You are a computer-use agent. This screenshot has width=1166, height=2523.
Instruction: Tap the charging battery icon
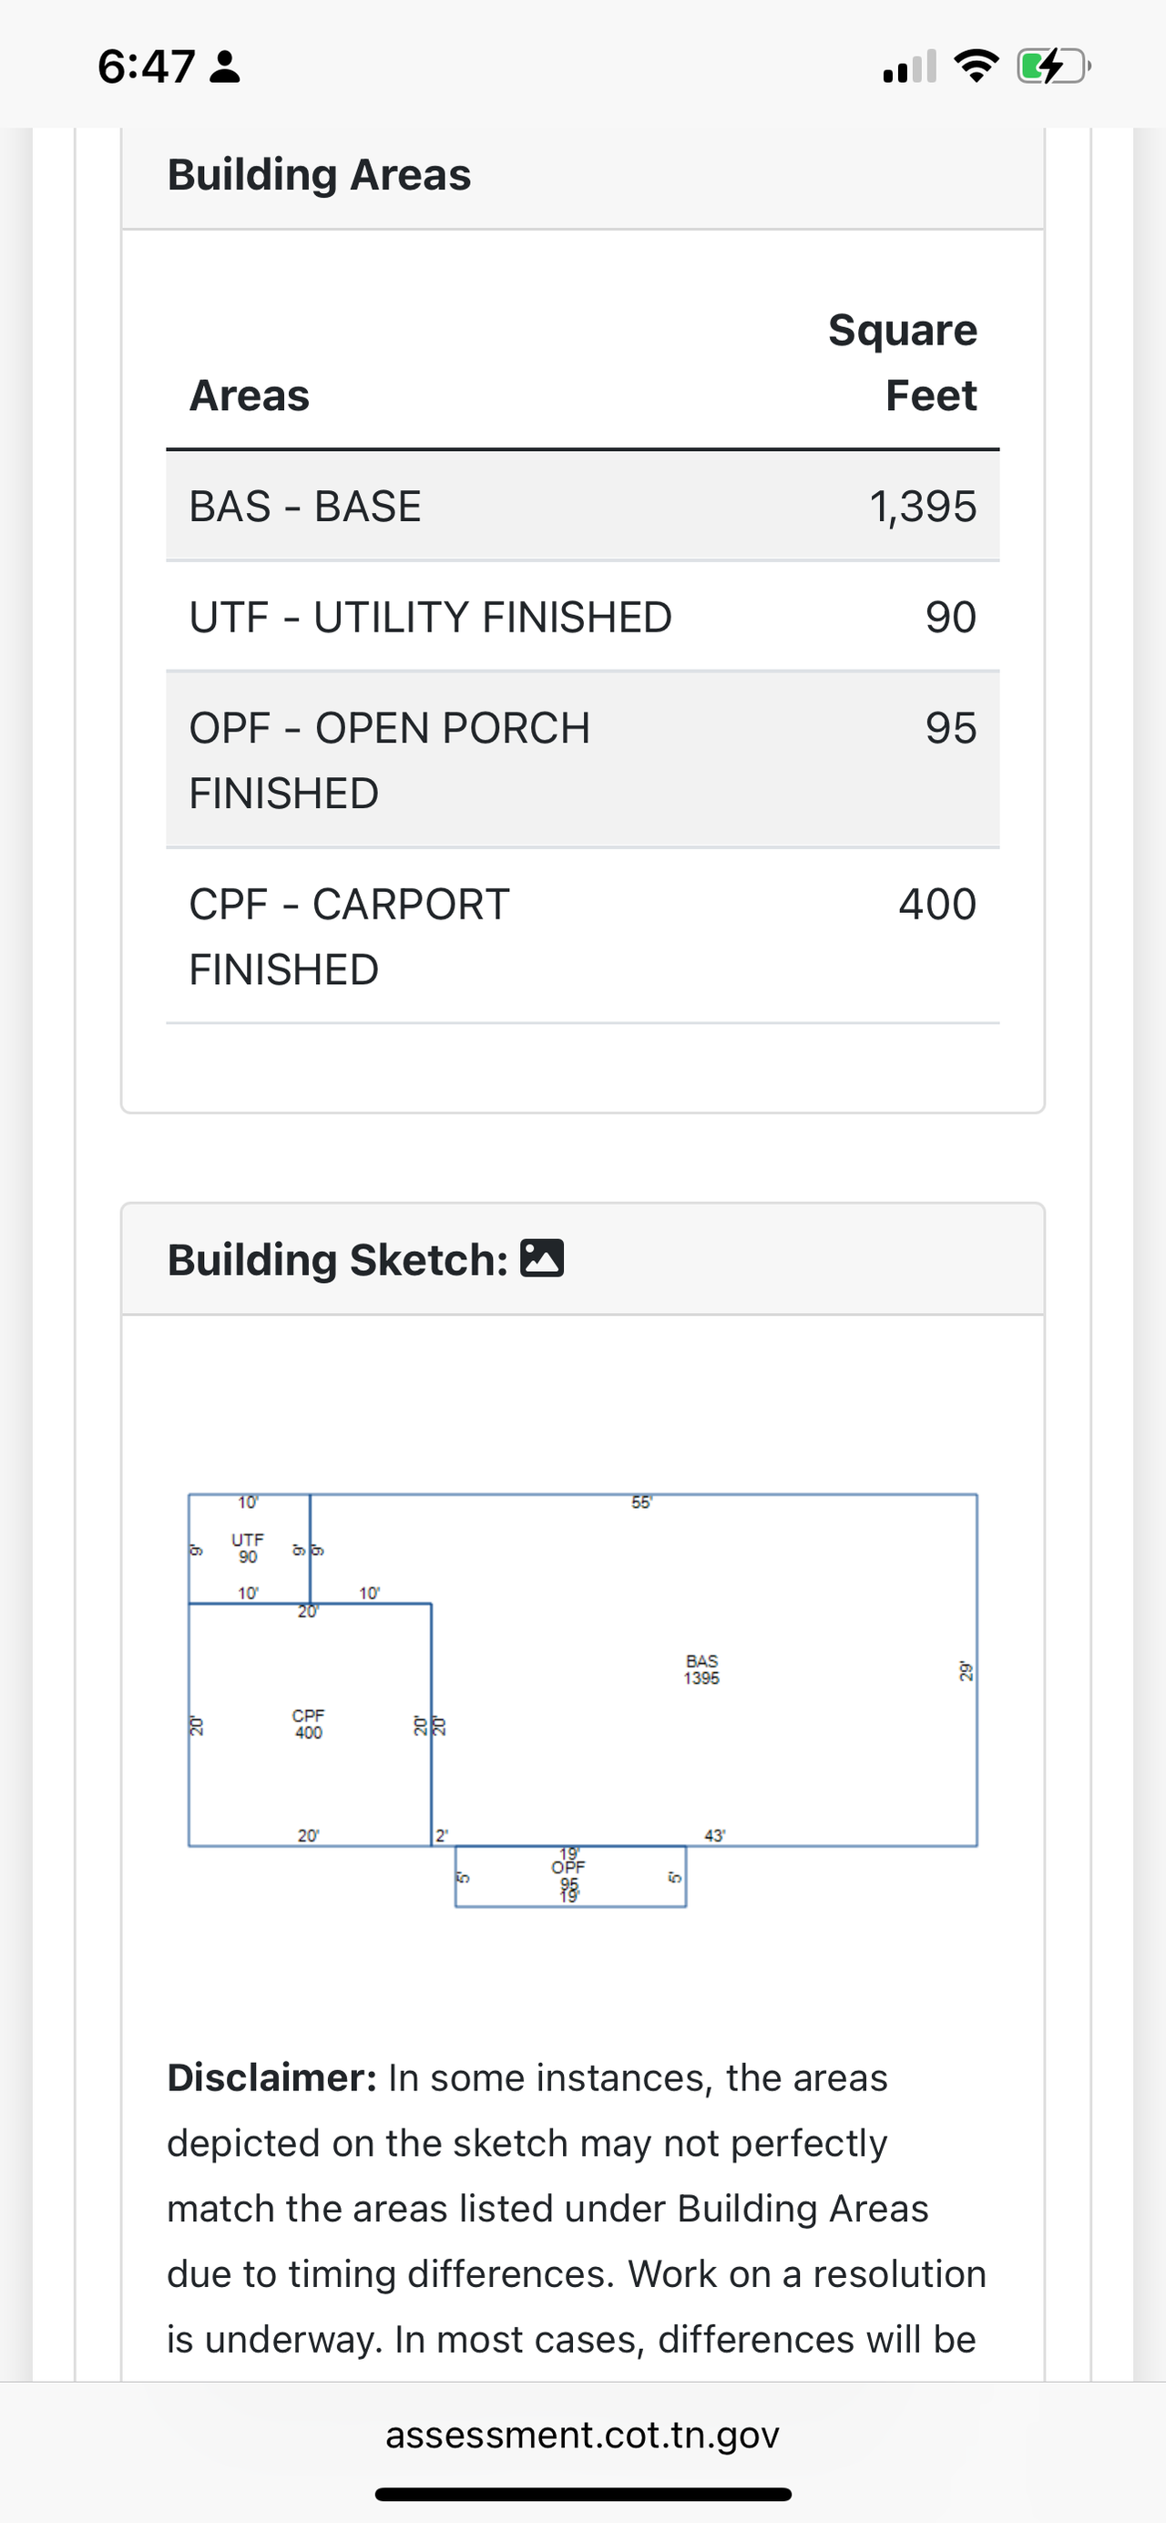tap(1052, 67)
